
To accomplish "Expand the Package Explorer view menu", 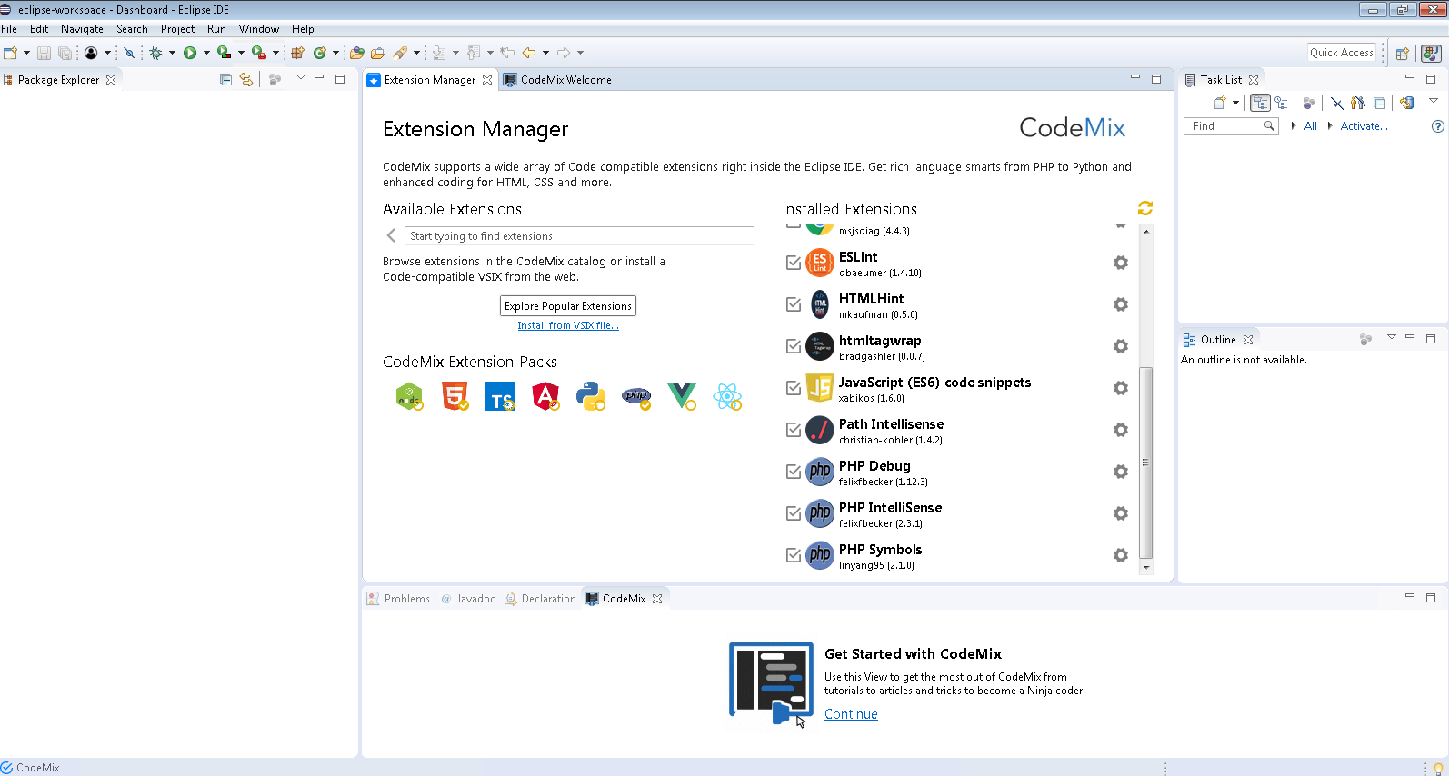I will pos(301,78).
